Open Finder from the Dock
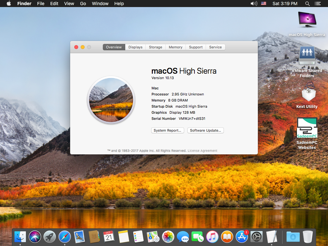 coord(20,237)
